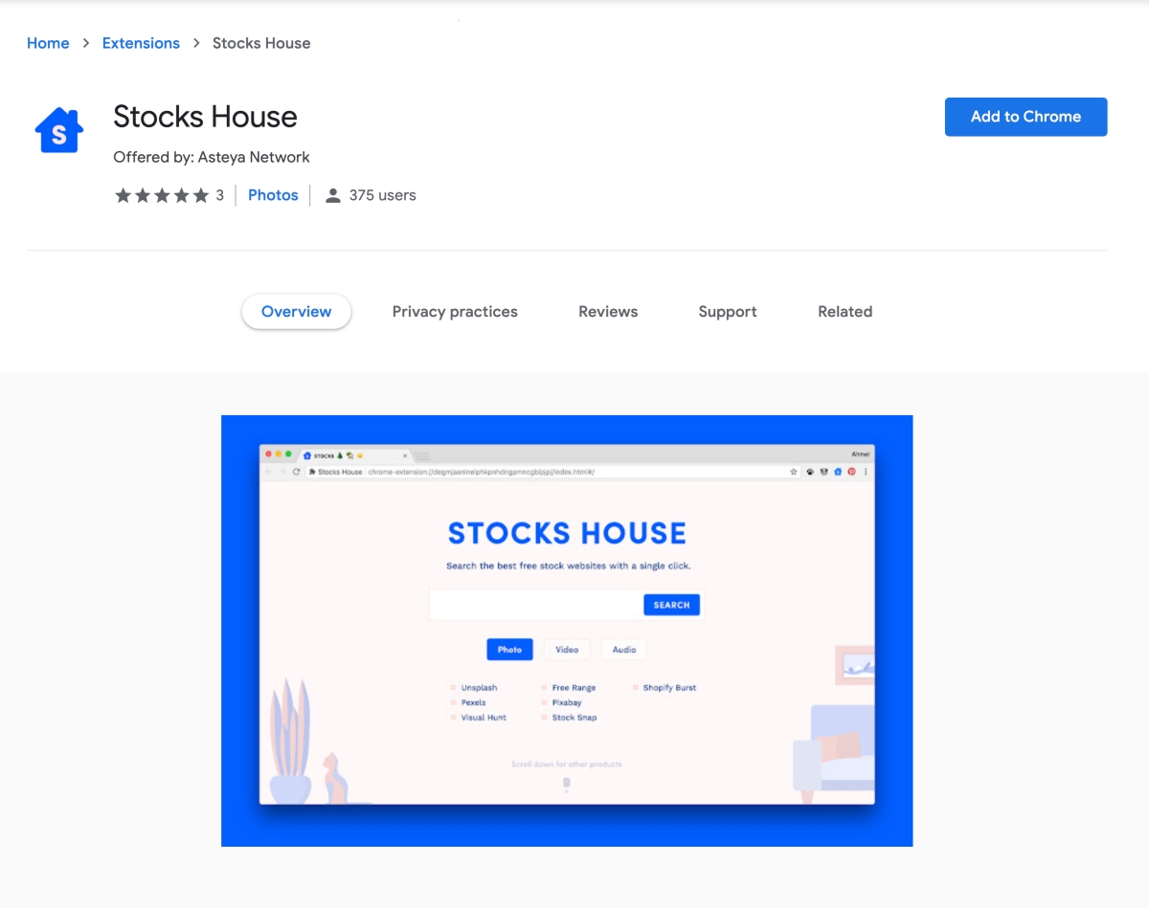Viewport: 1149px width, 908px height.
Task: Click the 'Stocks House' page title
Action: click(x=205, y=117)
